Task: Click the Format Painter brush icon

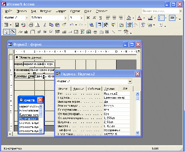Action: [x=64, y=25]
